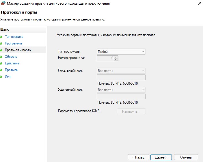Click the remote port text field
Viewport: 203px width, 162px height.
[121, 96]
